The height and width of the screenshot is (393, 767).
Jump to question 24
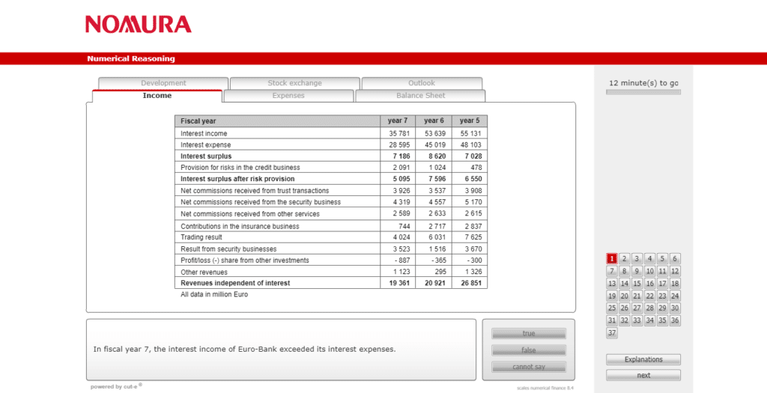pos(675,296)
